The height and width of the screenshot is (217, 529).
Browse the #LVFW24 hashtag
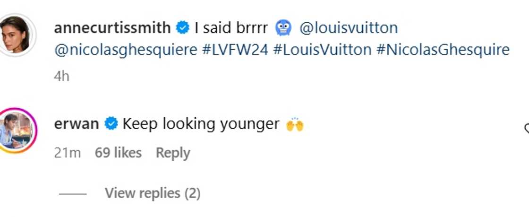[234, 49]
